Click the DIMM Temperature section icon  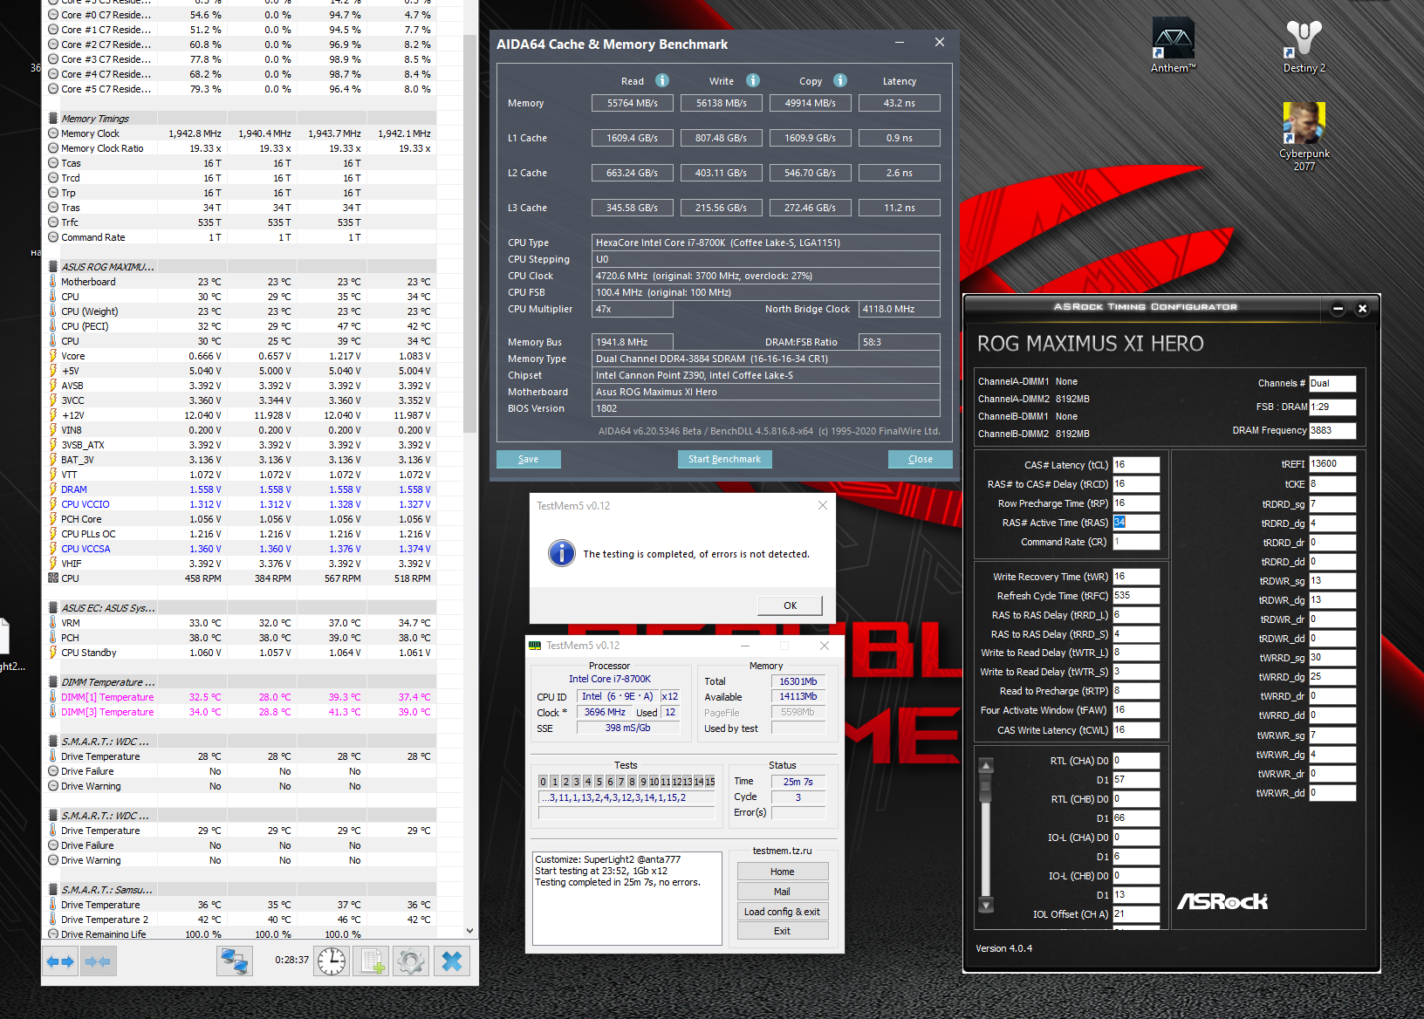[x=53, y=682]
